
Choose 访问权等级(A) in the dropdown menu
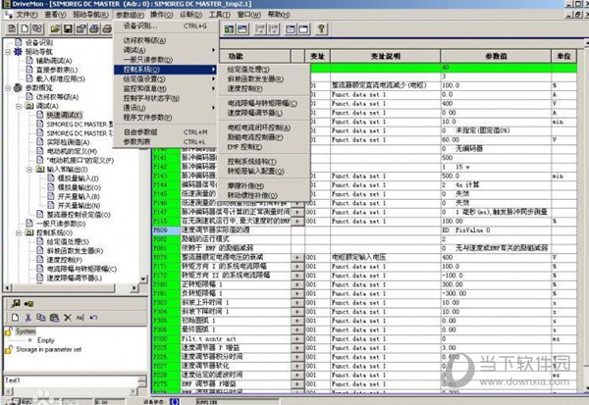click(165, 40)
